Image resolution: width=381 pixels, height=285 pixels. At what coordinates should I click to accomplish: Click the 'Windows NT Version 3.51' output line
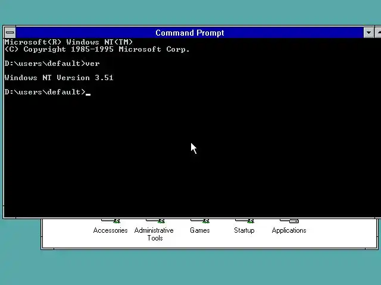click(x=59, y=78)
